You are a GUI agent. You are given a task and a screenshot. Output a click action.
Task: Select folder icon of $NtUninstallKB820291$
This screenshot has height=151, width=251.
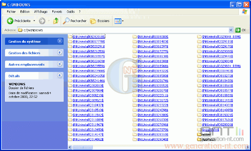70,46
